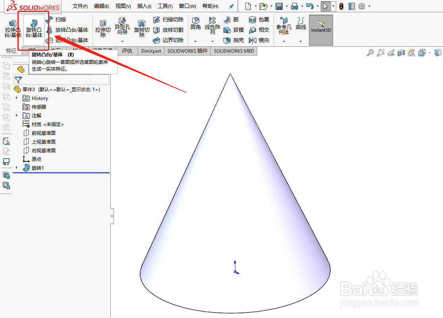
Task: Click the Select cursor tool
Action: (x=326, y=6)
